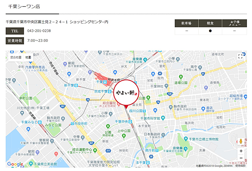The width and height of the screenshot is (252, 171).
Task: Select phone number 043-201-0238
Action: [39, 31]
